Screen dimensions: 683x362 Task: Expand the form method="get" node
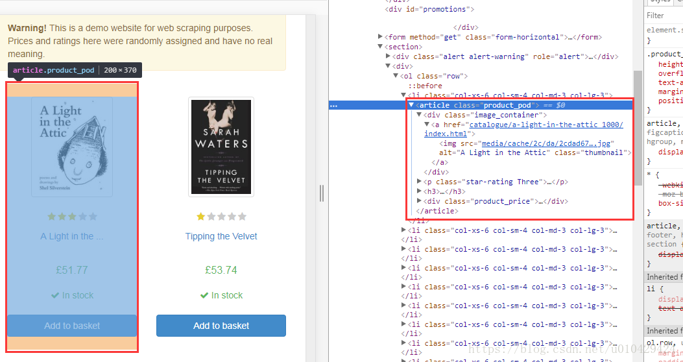coord(381,37)
